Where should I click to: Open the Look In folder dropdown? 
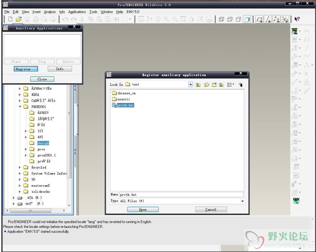(x=191, y=84)
